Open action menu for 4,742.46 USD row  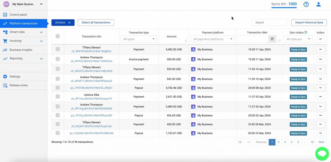point(320,88)
